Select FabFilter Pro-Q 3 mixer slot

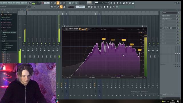(167, 28)
